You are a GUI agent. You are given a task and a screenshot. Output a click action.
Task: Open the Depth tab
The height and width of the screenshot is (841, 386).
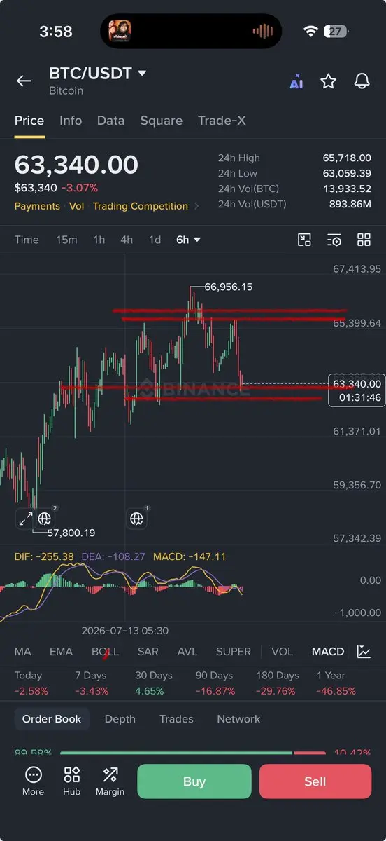point(120,718)
